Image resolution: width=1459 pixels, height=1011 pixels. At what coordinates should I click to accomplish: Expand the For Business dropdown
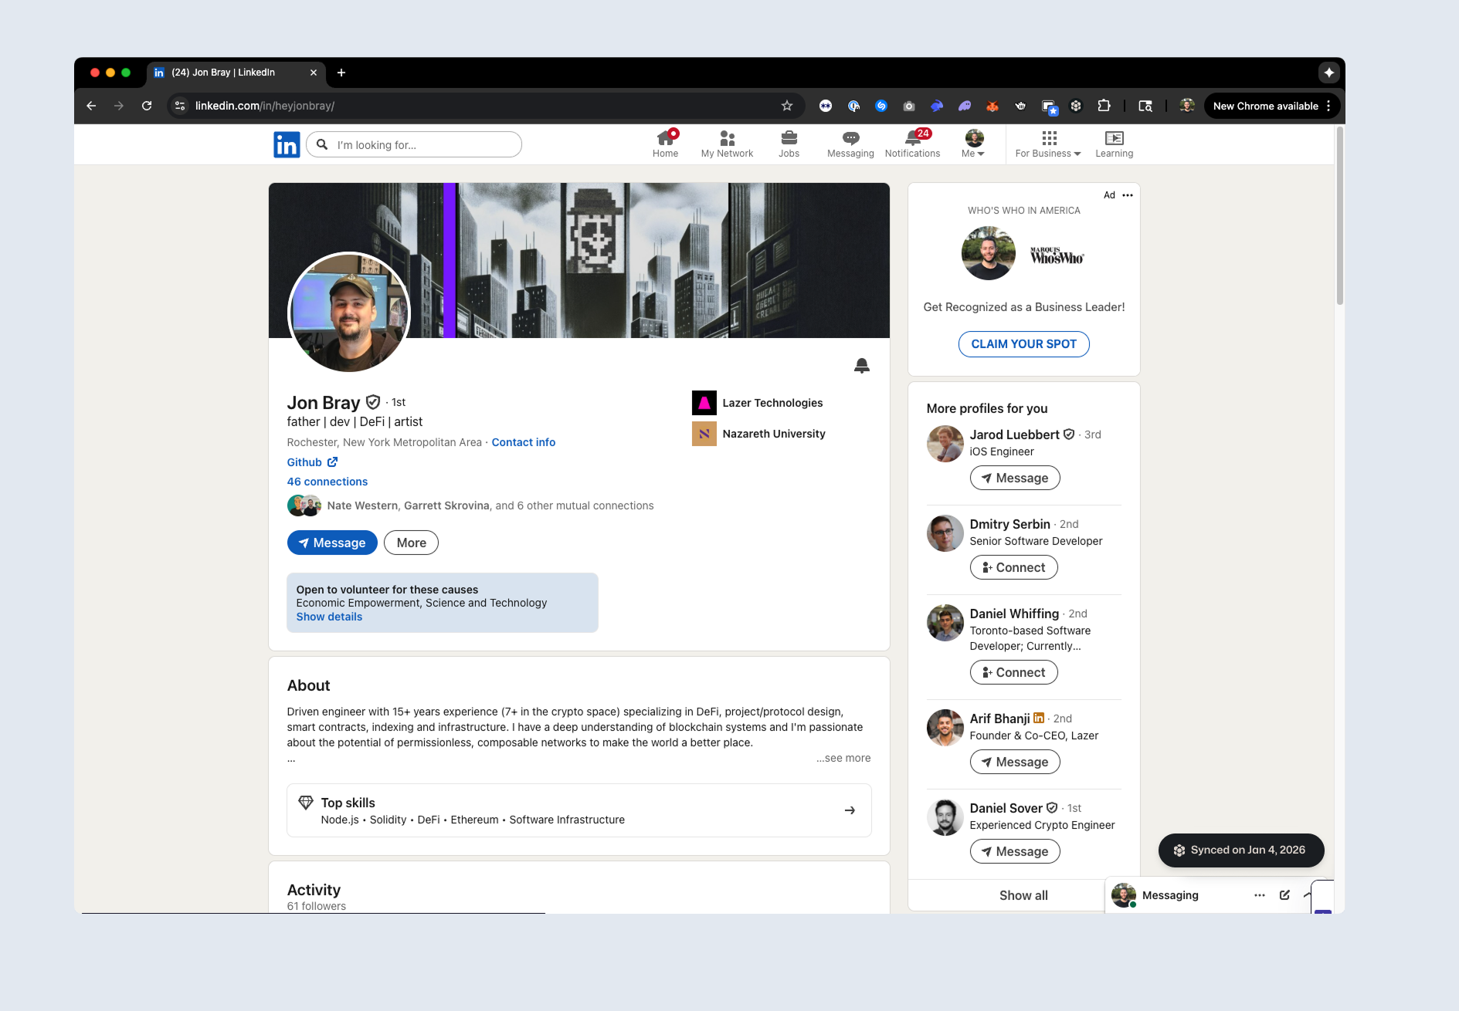click(x=1048, y=144)
